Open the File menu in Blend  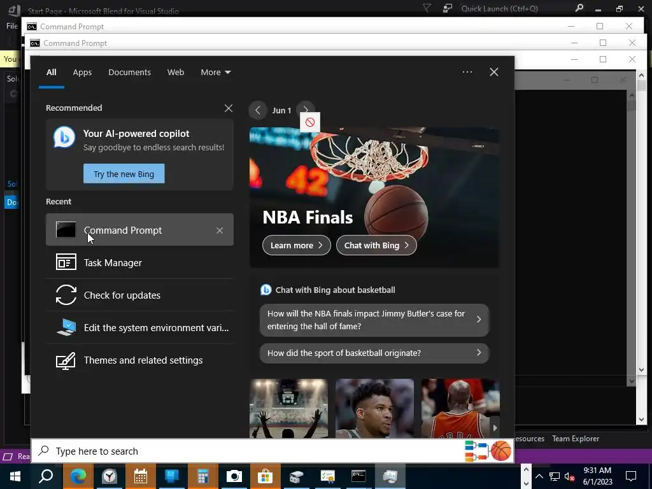click(11, 25)
